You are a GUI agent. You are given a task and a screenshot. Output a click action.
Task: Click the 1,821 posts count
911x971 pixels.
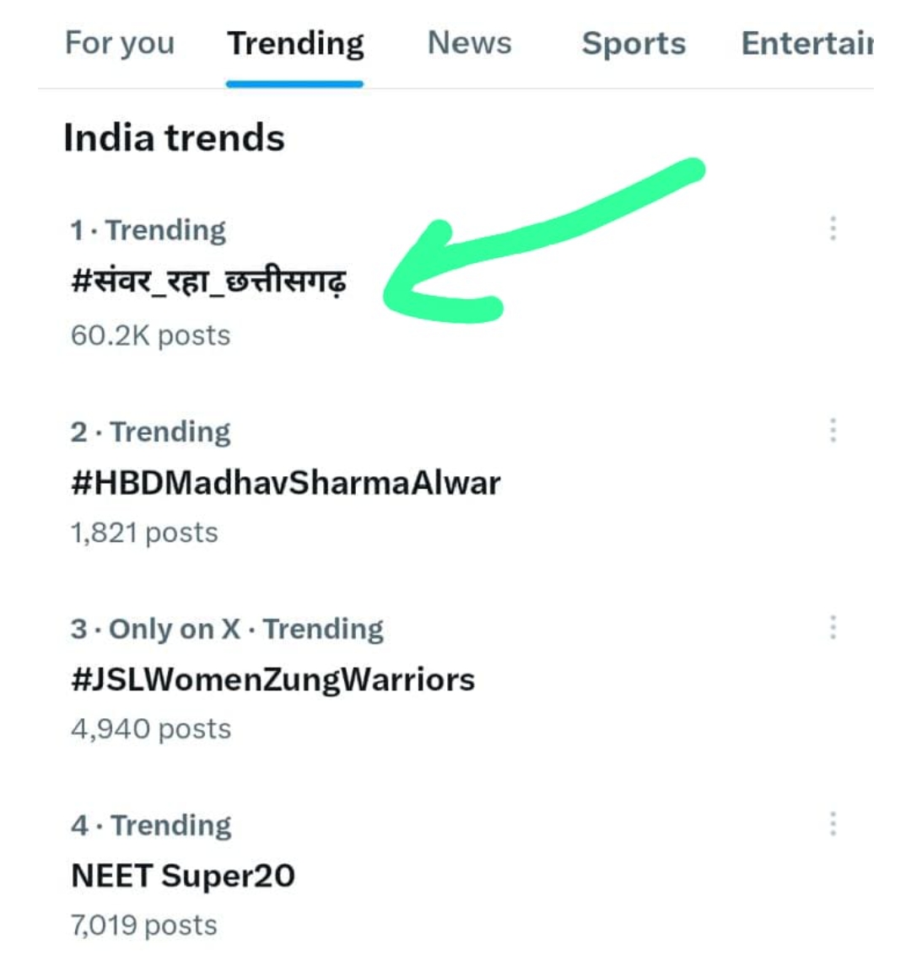144,533
